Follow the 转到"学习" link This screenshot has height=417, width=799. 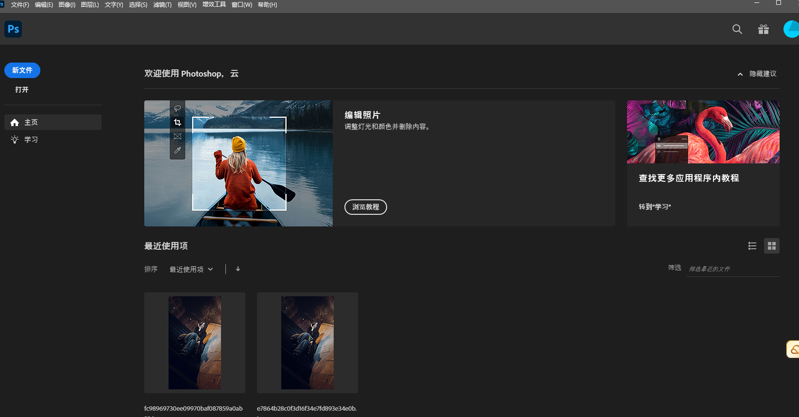(655, 207)
